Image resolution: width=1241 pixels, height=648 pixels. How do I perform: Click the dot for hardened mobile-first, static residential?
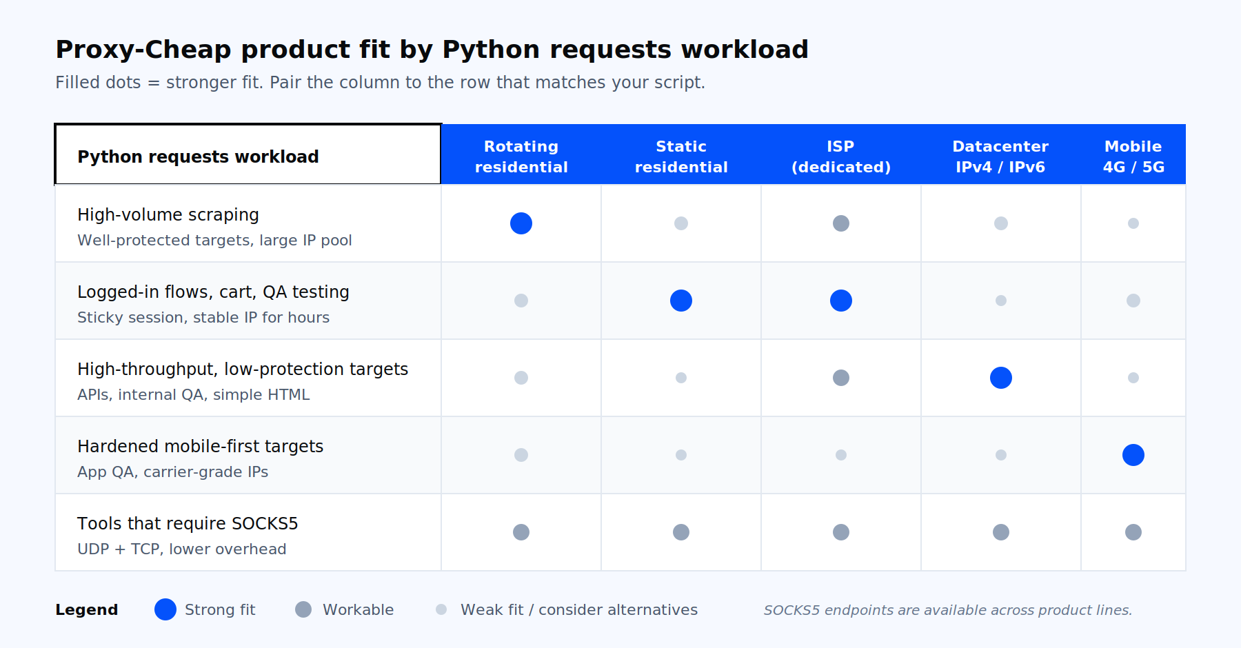point(681,455)
